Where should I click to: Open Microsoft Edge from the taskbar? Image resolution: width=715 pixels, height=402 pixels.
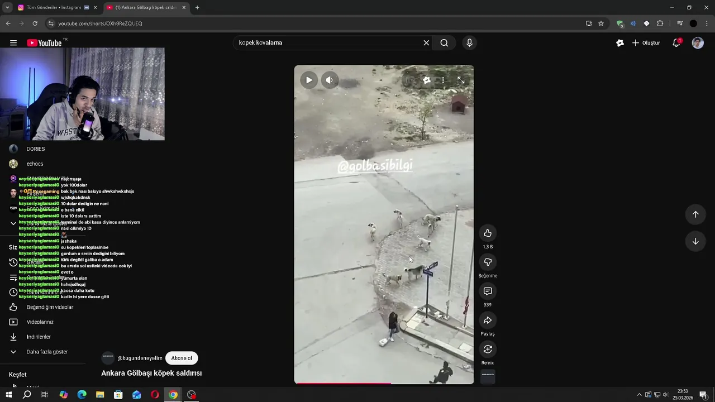82,395
